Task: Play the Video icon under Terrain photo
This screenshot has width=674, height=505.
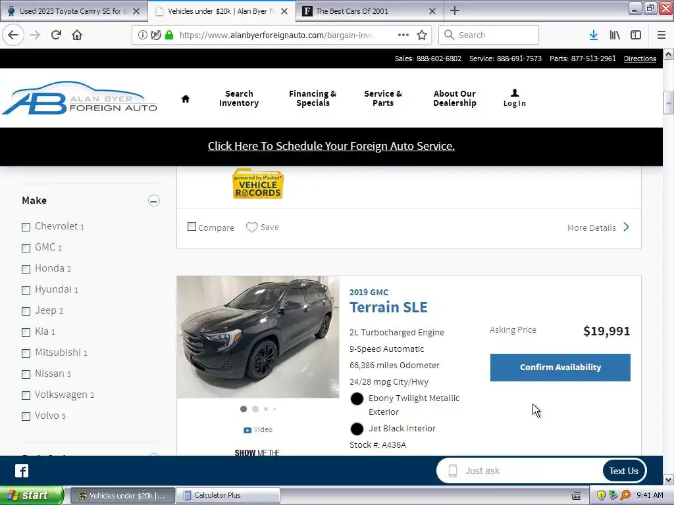Action: (x=247, y=430)
